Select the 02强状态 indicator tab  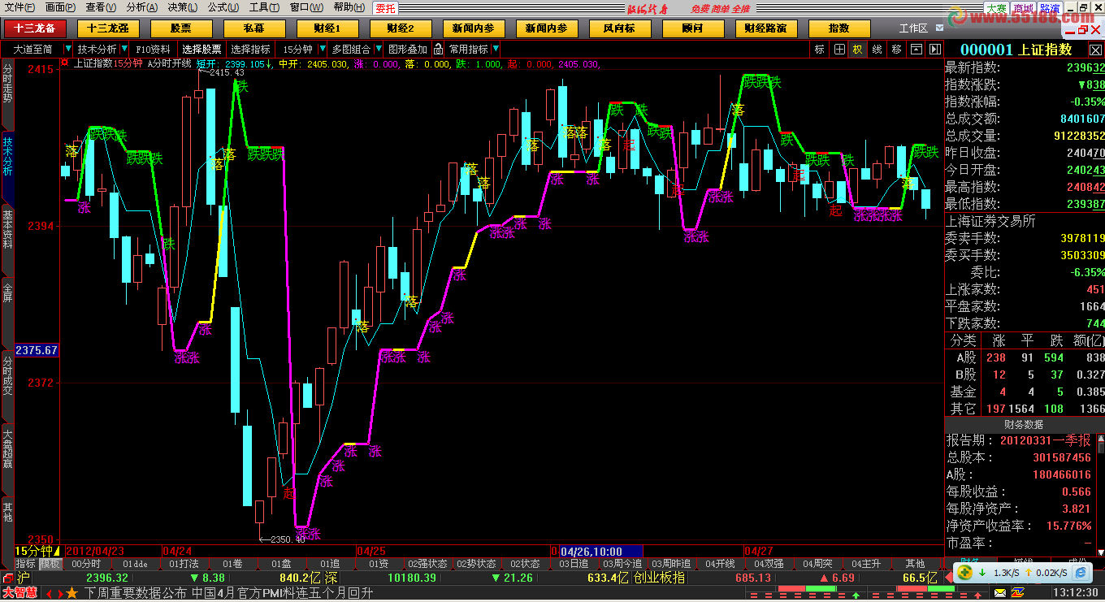(x=427, y=564)
